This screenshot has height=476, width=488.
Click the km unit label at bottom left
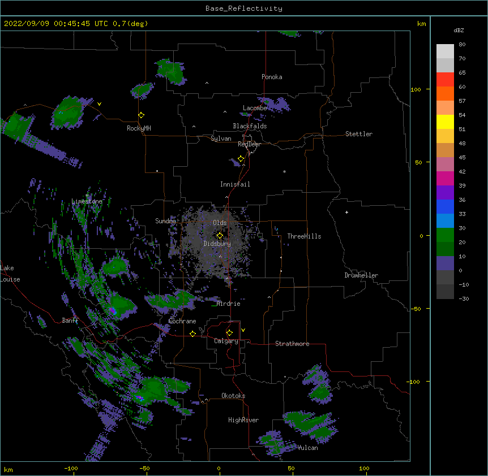tap(8, 470)
